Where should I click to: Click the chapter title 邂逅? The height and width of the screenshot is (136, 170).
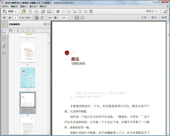[x=75, y=59]
